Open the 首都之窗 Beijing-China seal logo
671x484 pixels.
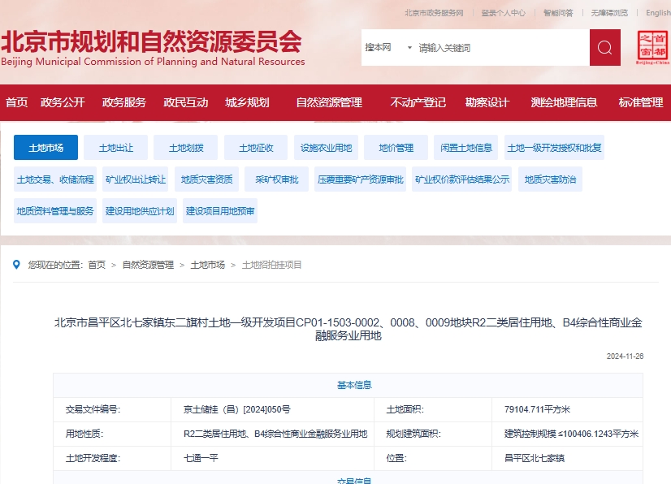653,48
